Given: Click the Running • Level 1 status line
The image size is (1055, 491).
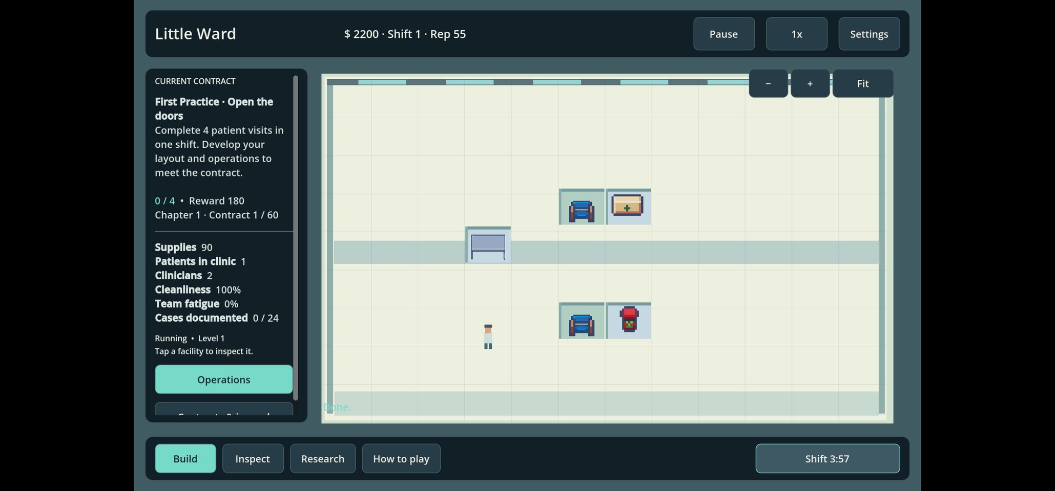Looking at the screenshot, I should pos(190,339).
